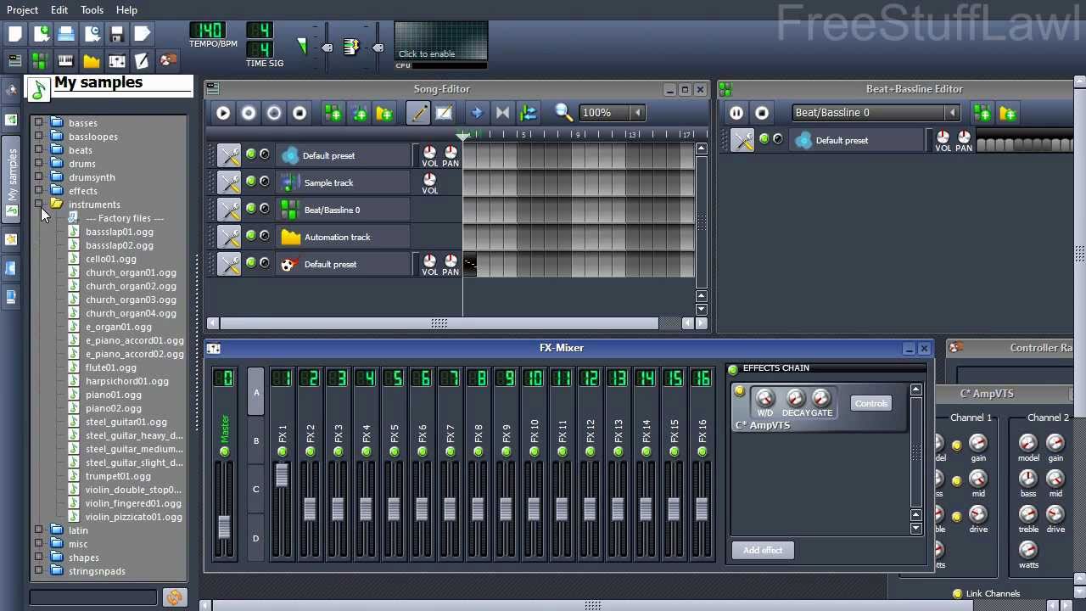Click the Add effect button in the effects chain
The width and height of the screenshot is (1086, 611).
pyautogui.click(x=762, y=550)
